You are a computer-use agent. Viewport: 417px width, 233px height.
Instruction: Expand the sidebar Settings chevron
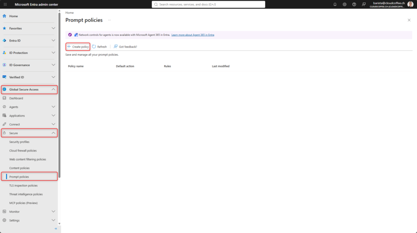coord(53,220)
